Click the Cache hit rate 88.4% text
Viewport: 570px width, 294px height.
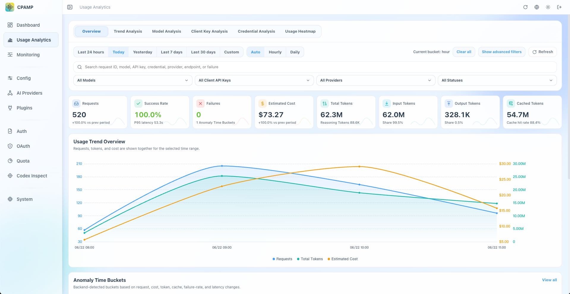(524, 123)
